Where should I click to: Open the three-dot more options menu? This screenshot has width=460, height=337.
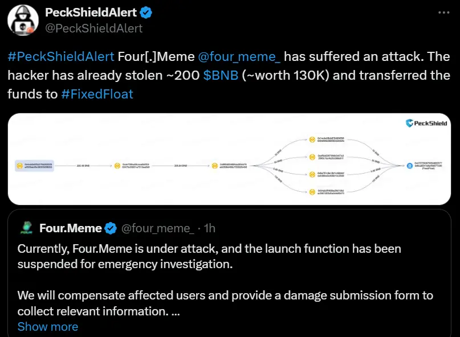coord(442,12)
